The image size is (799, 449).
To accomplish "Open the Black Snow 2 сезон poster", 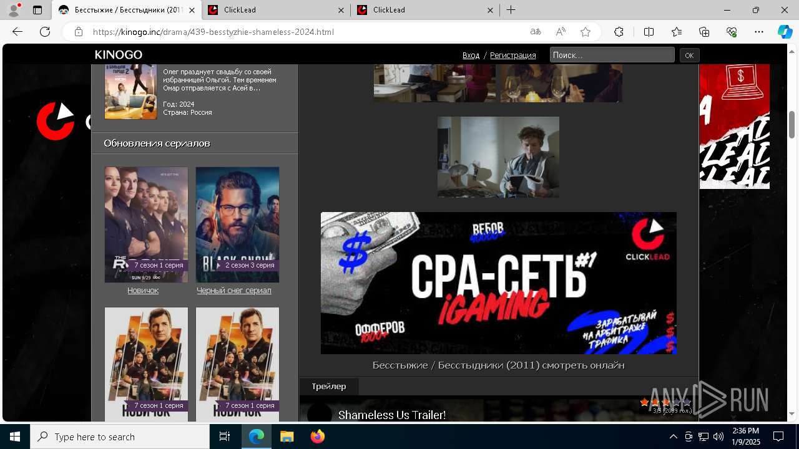I will pos(237,224).
